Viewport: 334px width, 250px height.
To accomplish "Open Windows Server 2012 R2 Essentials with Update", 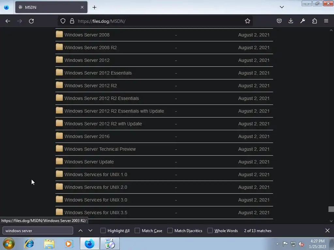I will pyautogui.click(x=114, y=111).
